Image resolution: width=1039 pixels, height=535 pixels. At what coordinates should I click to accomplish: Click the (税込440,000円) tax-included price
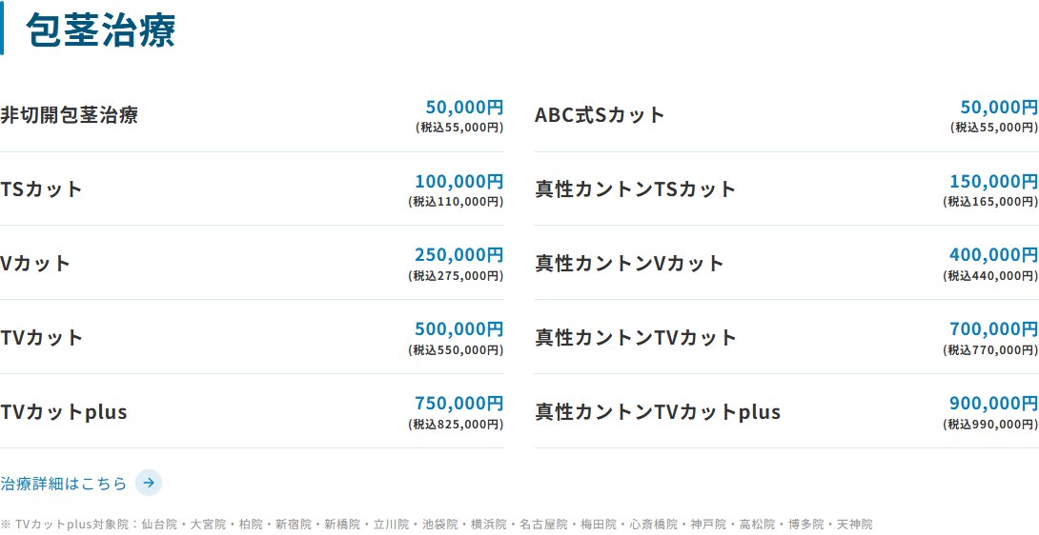(990, 276)
